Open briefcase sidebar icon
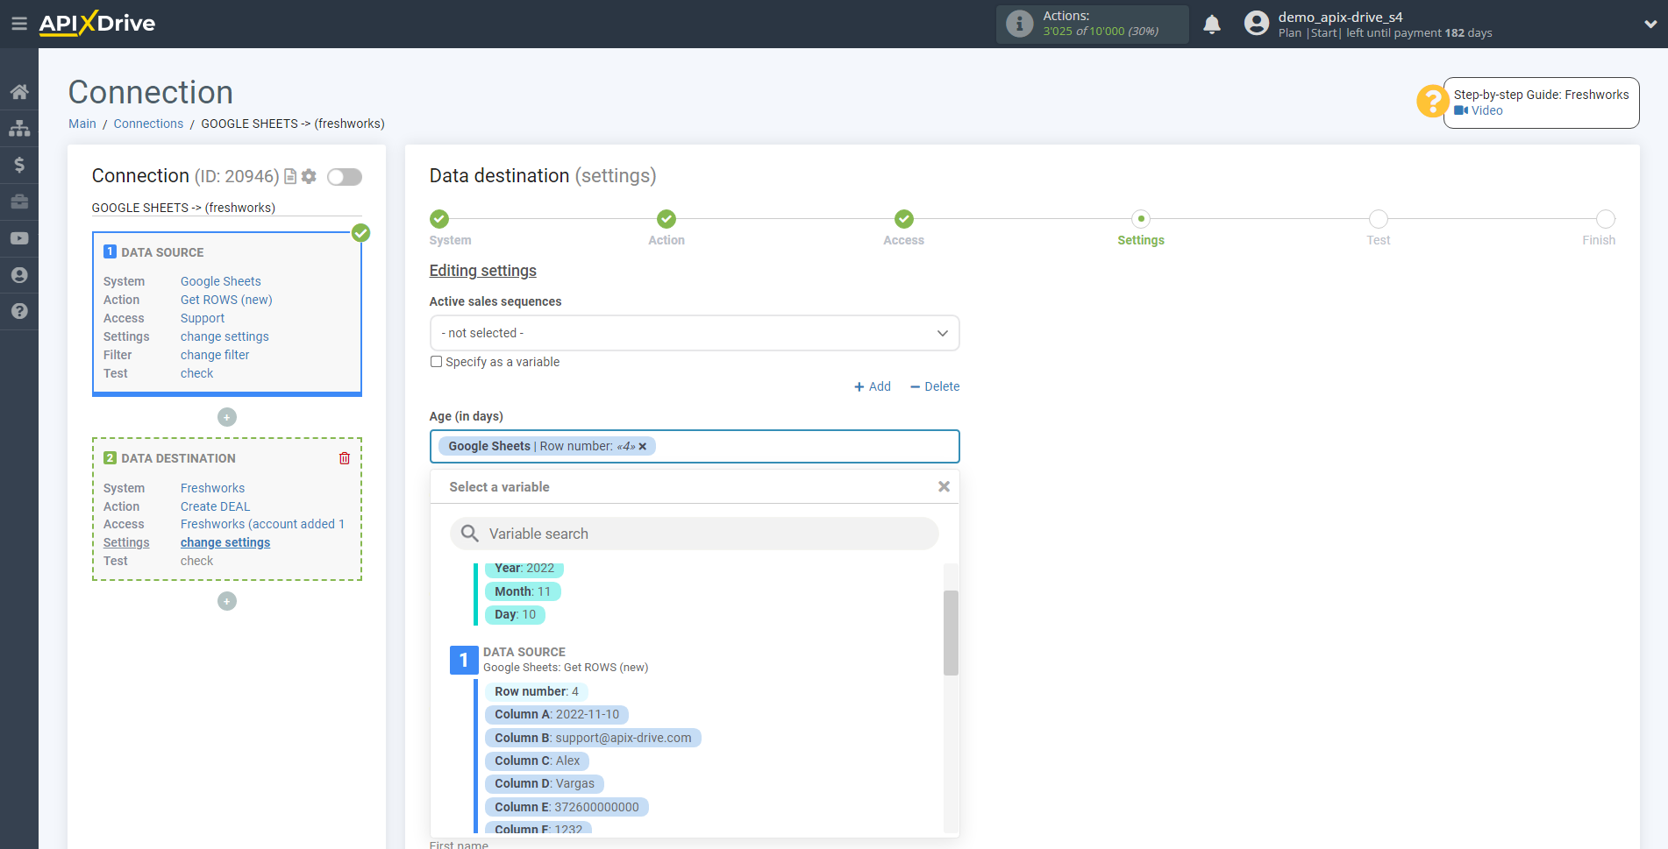 pyautogui.click(x=19, y=202)
